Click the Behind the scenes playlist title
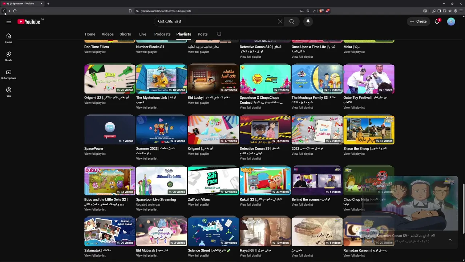Screen dimensions: 465x262 (311, 200)
